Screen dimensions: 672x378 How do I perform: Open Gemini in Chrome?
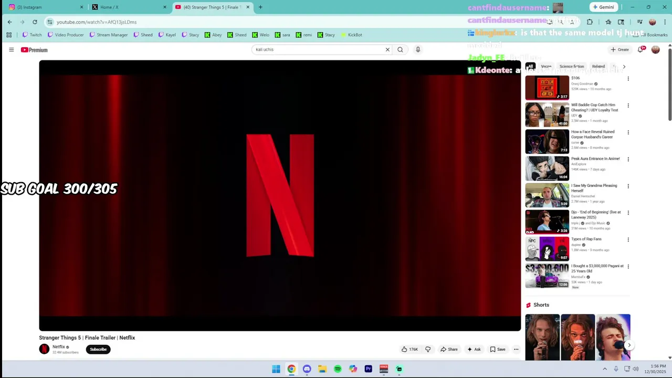click(x=603, y=7)
